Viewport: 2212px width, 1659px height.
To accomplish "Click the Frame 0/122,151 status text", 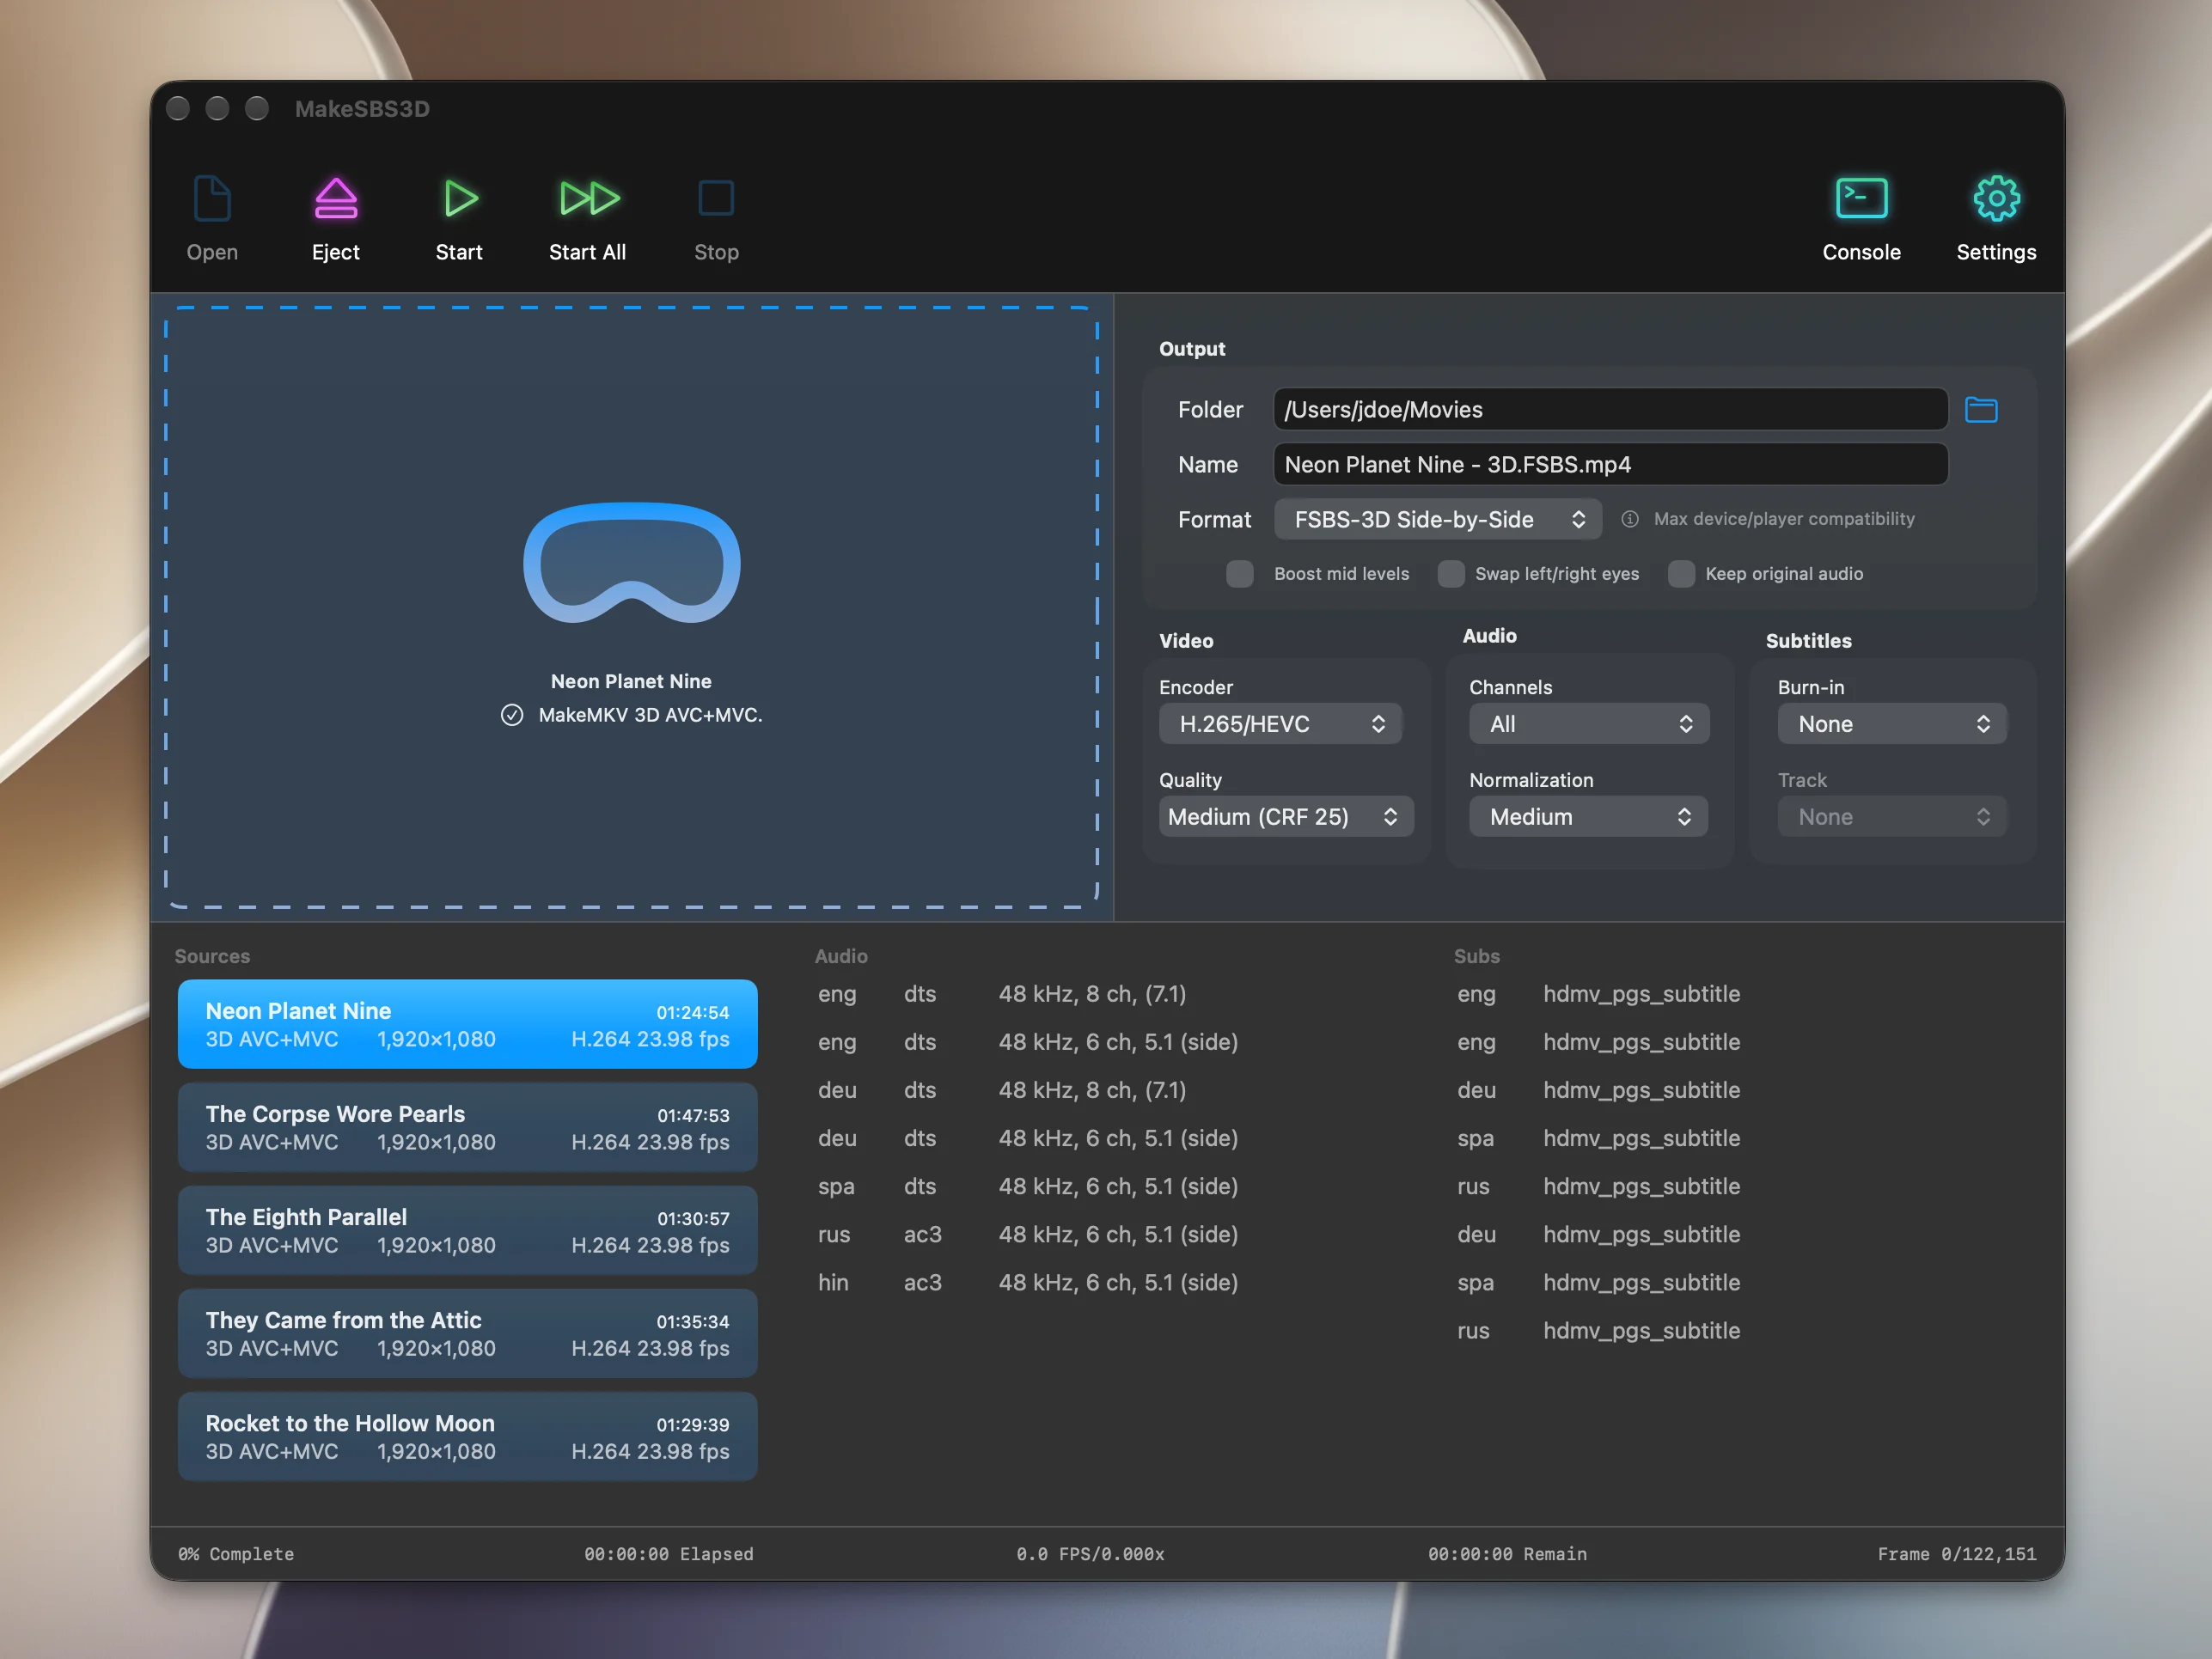I will click(1956, 1554).
